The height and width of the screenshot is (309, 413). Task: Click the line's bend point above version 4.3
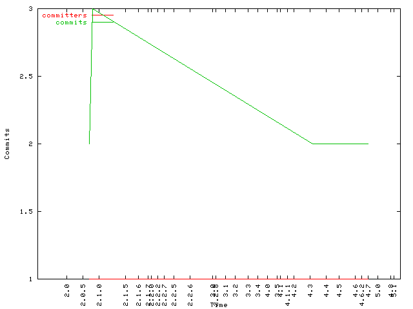(x=313, y=144)
